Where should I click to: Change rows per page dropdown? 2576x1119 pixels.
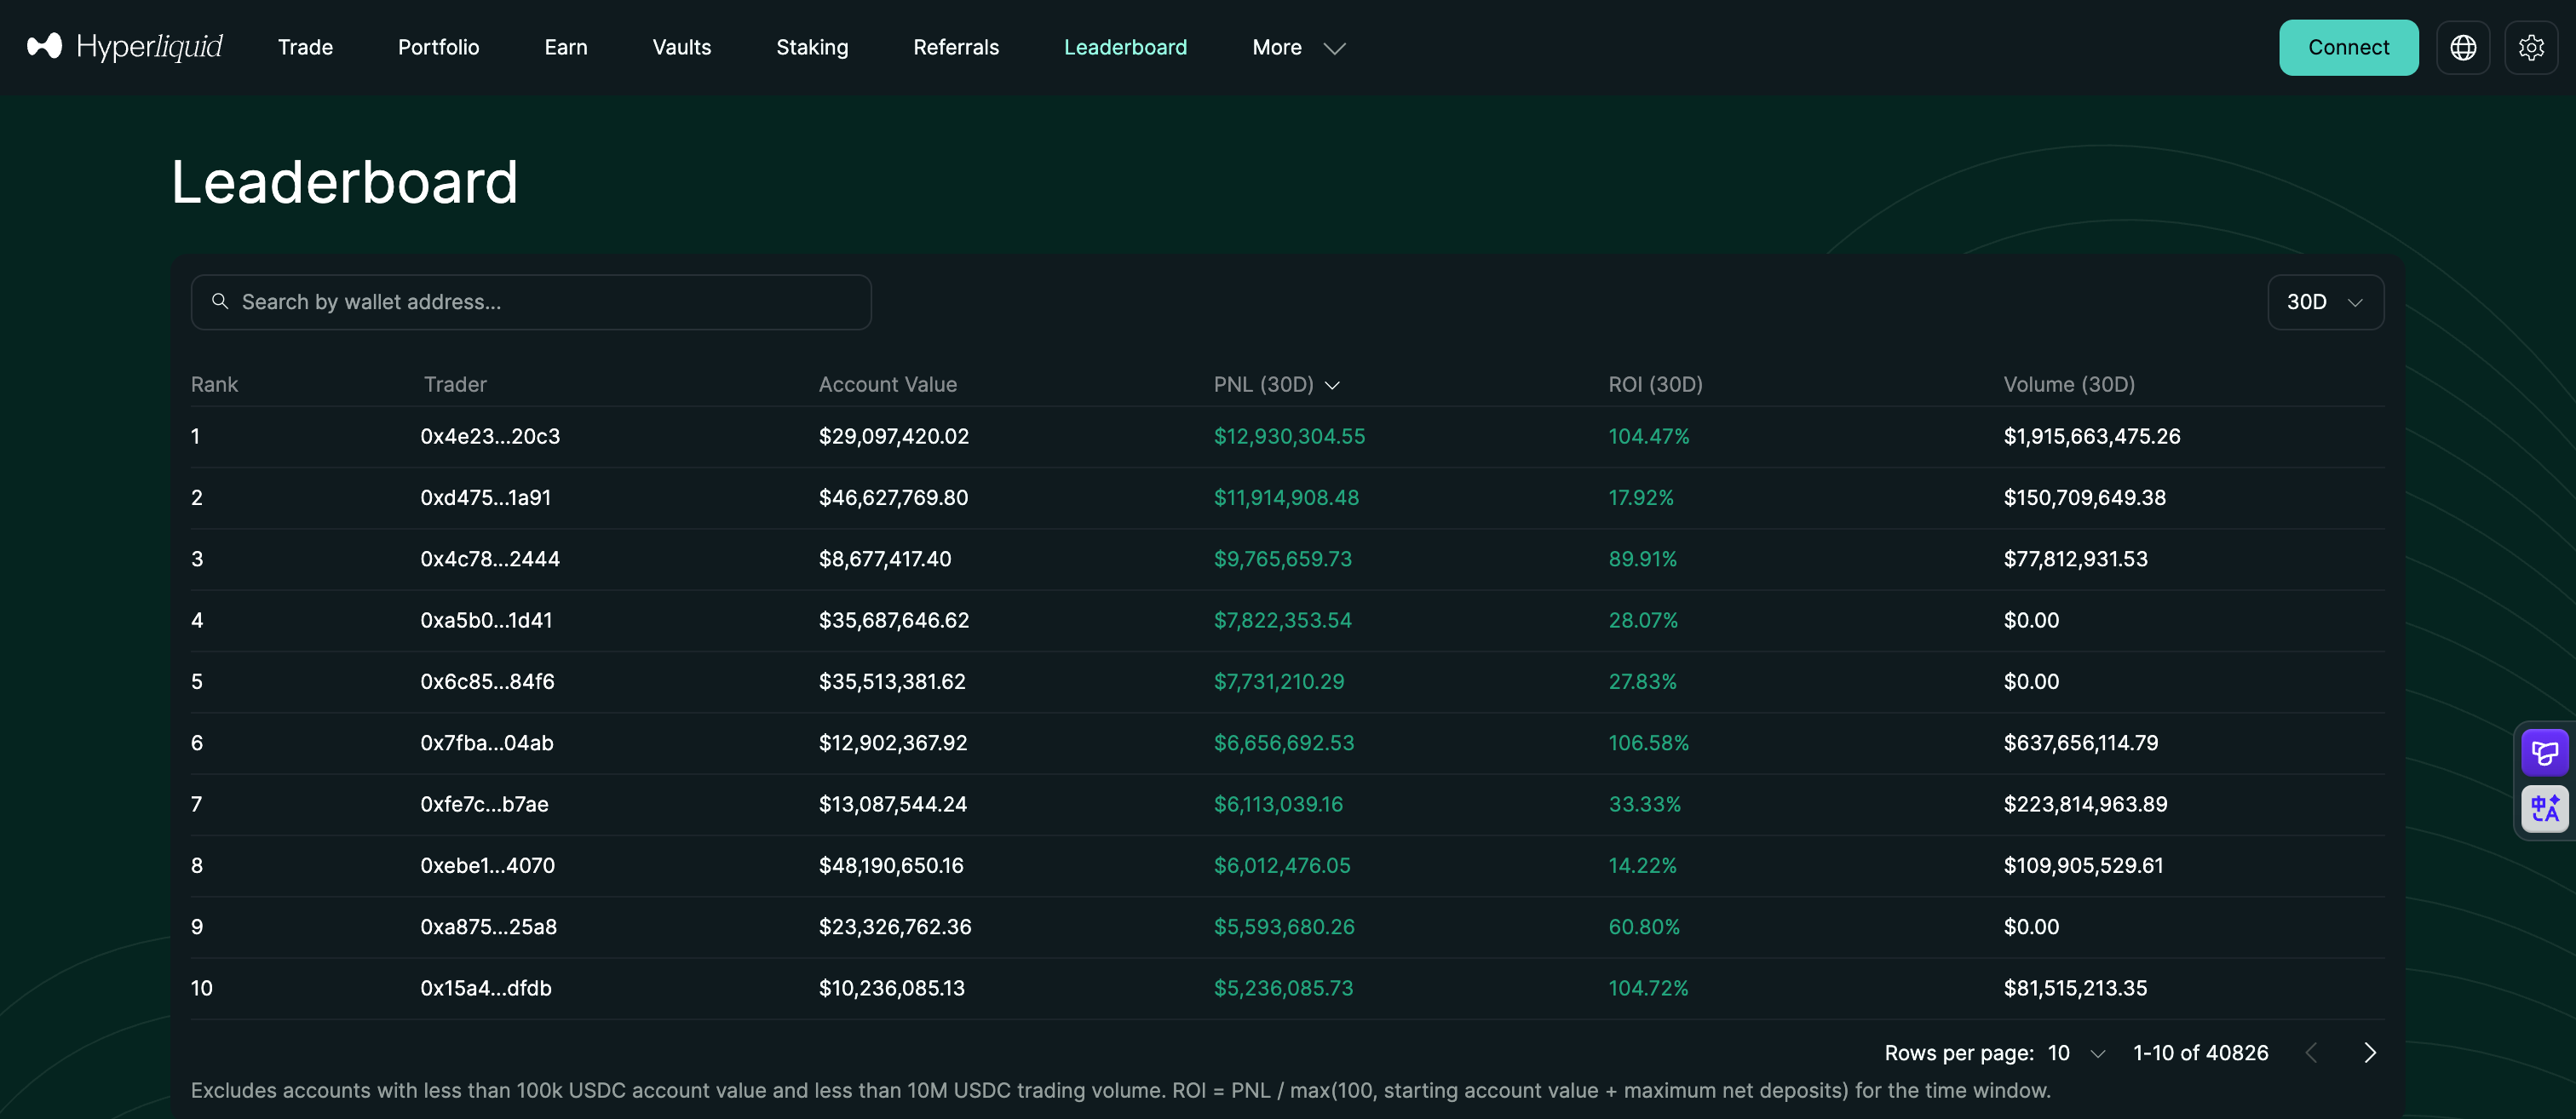2077,1053
